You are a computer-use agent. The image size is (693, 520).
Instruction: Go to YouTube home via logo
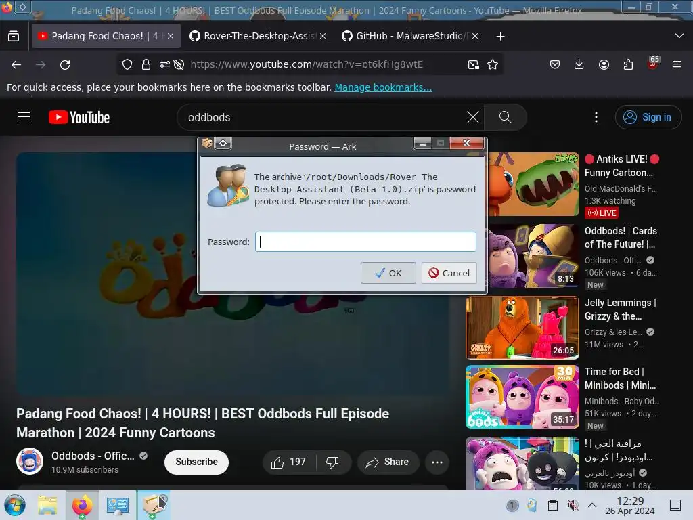79,117
